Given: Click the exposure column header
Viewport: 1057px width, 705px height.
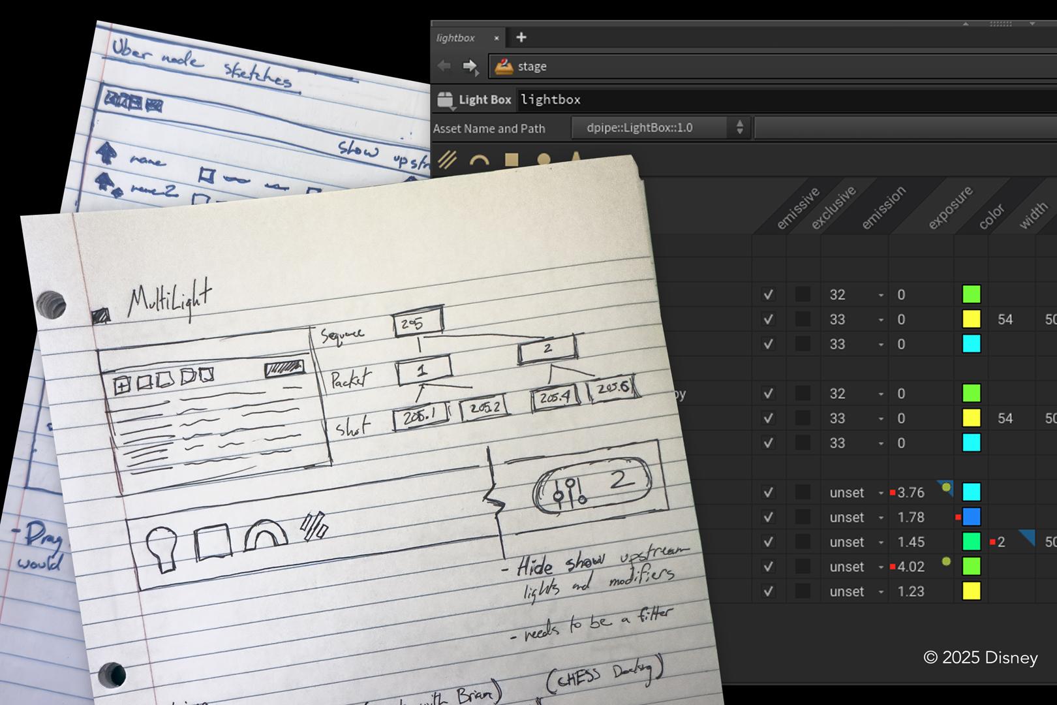Looking at the screenshot, I should pos(949,209).
